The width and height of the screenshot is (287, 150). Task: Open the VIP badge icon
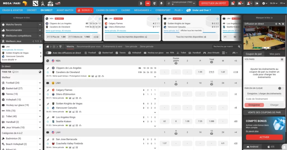point(147,3)
